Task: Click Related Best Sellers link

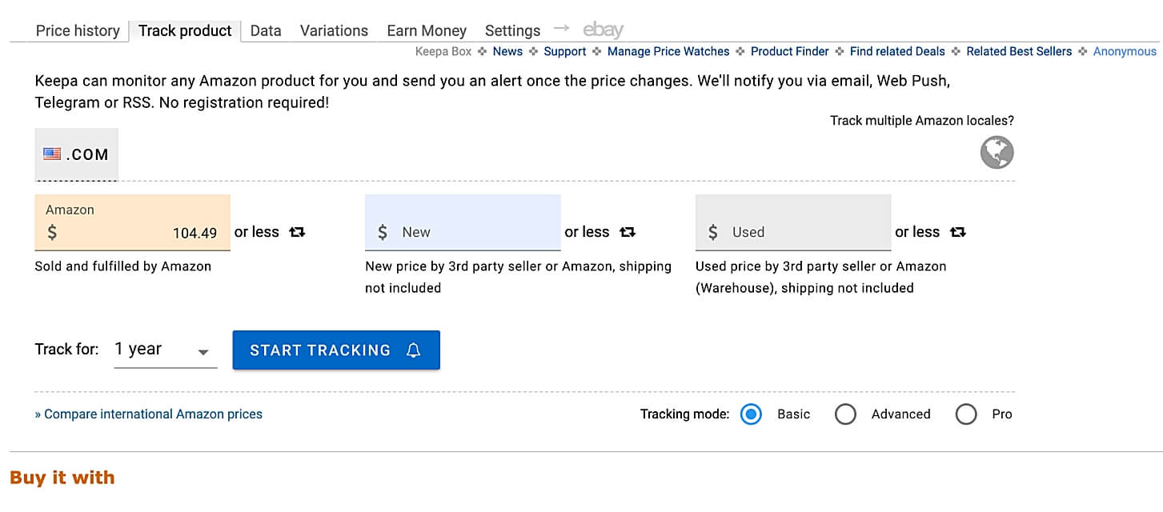Action: [1019, 51]
